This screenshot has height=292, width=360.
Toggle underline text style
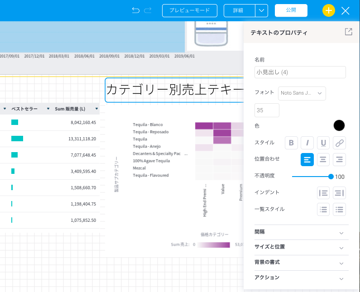323,143
